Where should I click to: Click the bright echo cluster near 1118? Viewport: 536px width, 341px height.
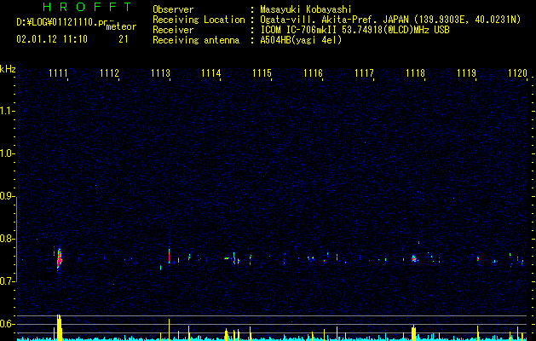[x=414, y=258]
